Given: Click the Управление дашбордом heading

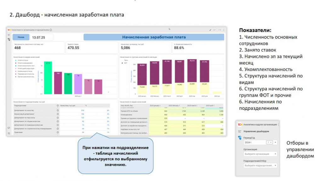Looking at the screenshot, I should (256, 131).
